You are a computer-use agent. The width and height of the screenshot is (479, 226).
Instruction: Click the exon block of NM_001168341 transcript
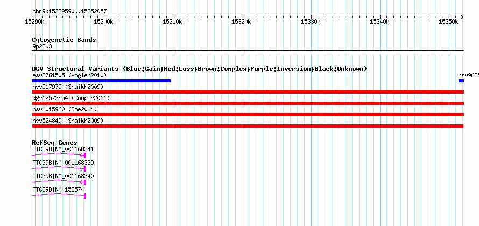point(85,156)
